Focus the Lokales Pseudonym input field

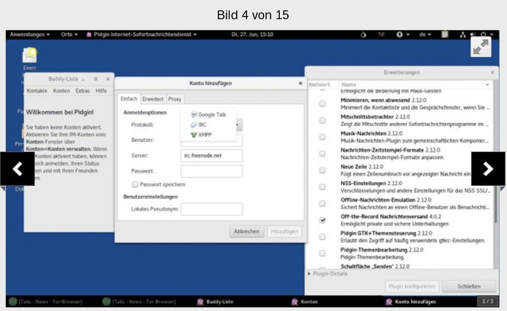212,209
